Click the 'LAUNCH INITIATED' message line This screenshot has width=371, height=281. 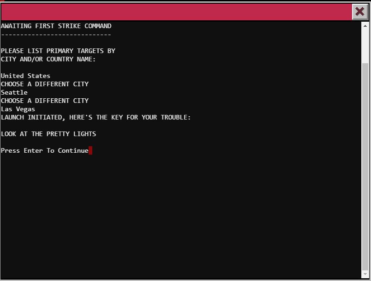coord(96,117)
